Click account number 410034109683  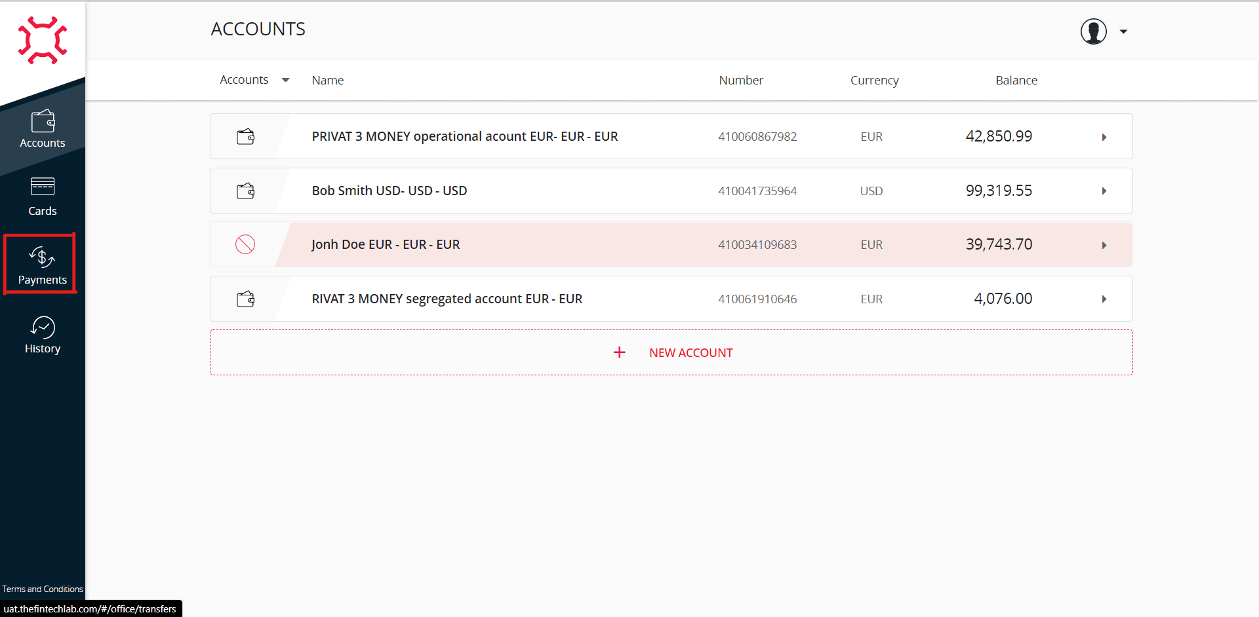pyautogui.click(x=757, y=244)
